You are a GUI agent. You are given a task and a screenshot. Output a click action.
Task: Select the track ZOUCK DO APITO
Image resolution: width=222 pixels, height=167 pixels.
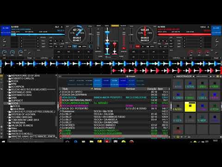114,92
